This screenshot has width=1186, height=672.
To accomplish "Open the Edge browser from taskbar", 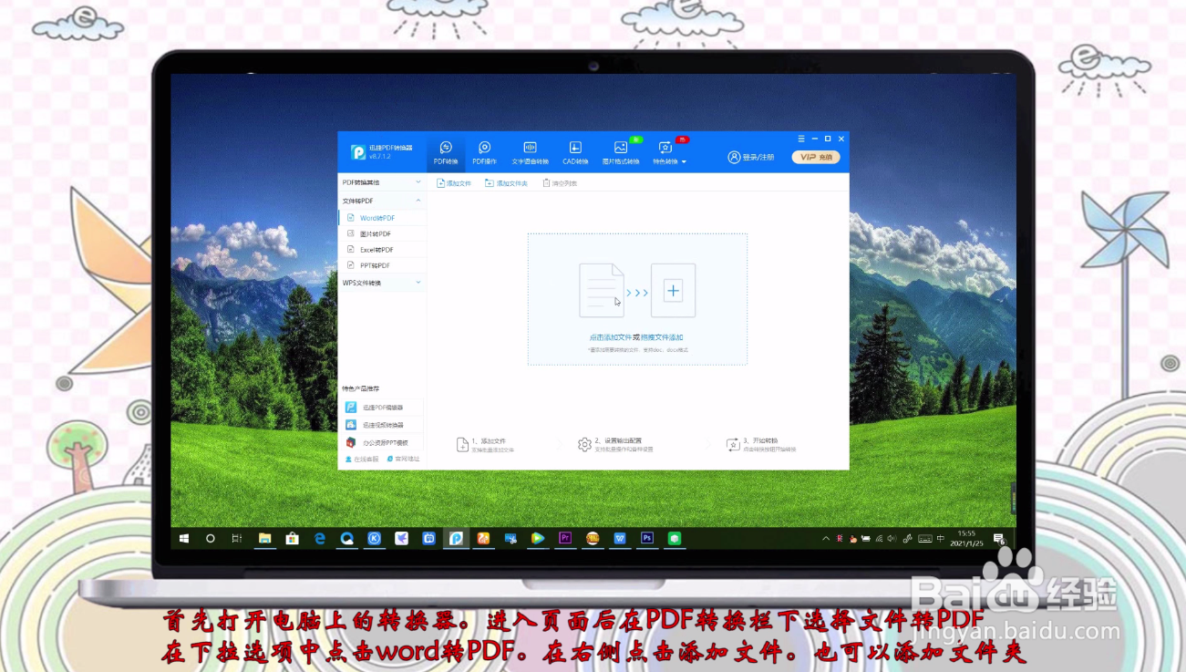I will 320,539.
